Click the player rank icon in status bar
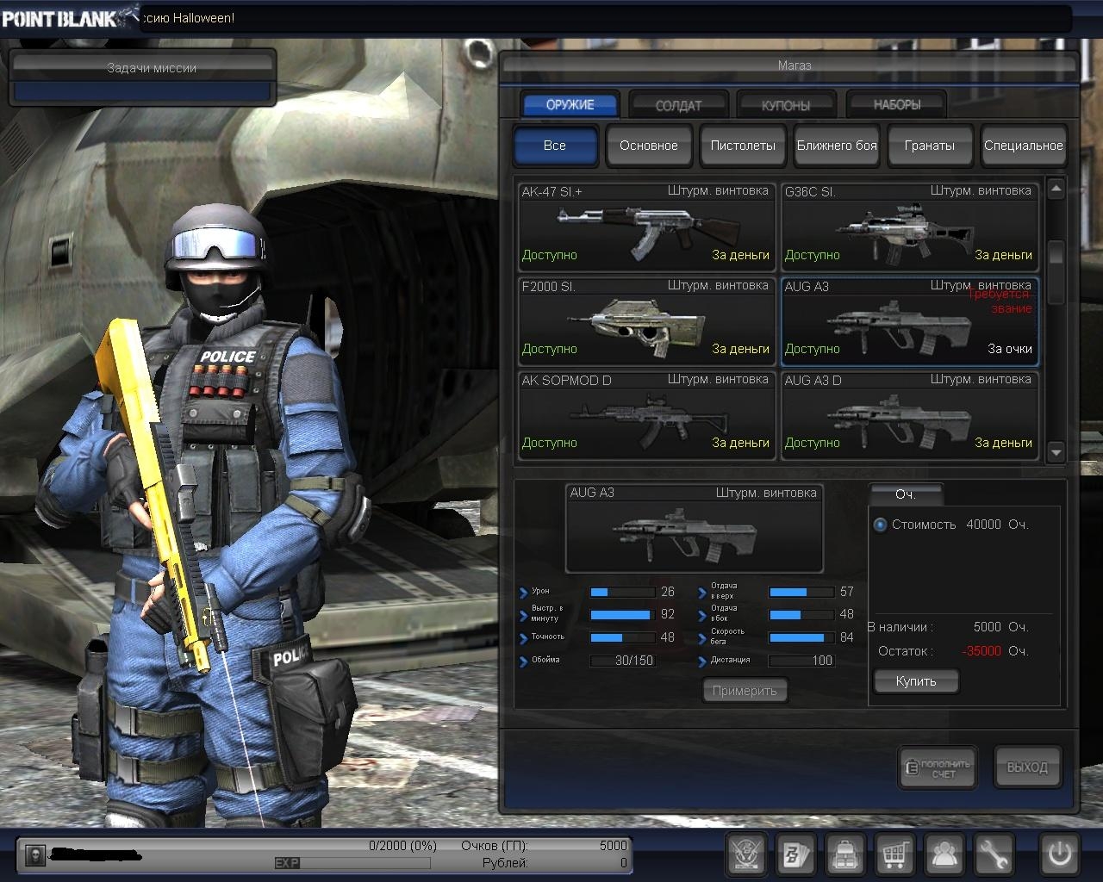The image size is (1103, 882). (x=35, y=854)
